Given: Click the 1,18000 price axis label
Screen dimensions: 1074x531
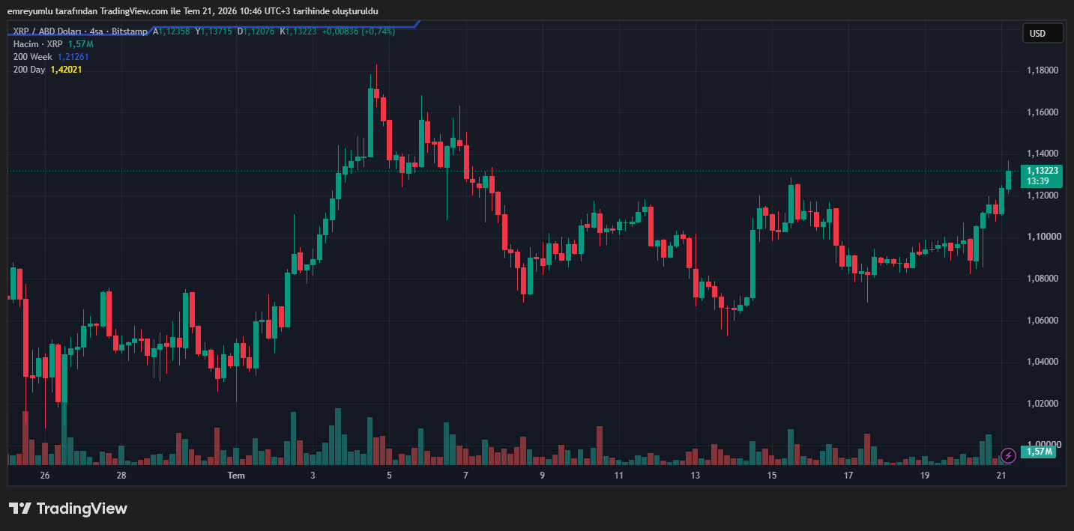Looking at the screenshot, I should [x=1043, y=70].
